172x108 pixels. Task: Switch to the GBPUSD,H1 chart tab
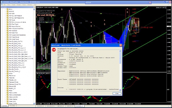click(61, 106)
